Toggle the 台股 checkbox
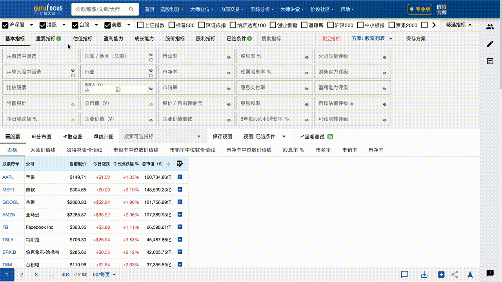 pyautogui.click(x=75, y=25)
